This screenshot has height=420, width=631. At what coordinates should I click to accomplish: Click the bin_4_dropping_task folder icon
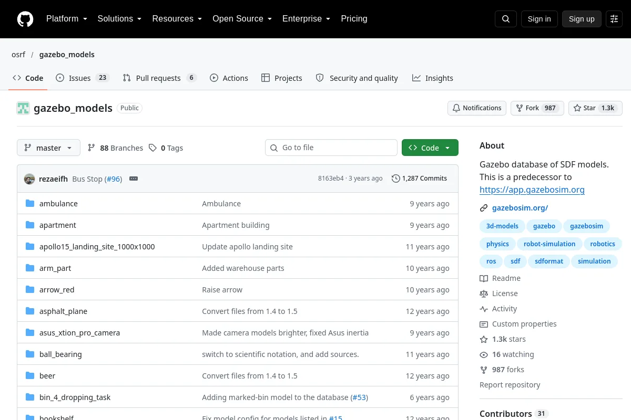pyautogui.click(x=30, y=397)
